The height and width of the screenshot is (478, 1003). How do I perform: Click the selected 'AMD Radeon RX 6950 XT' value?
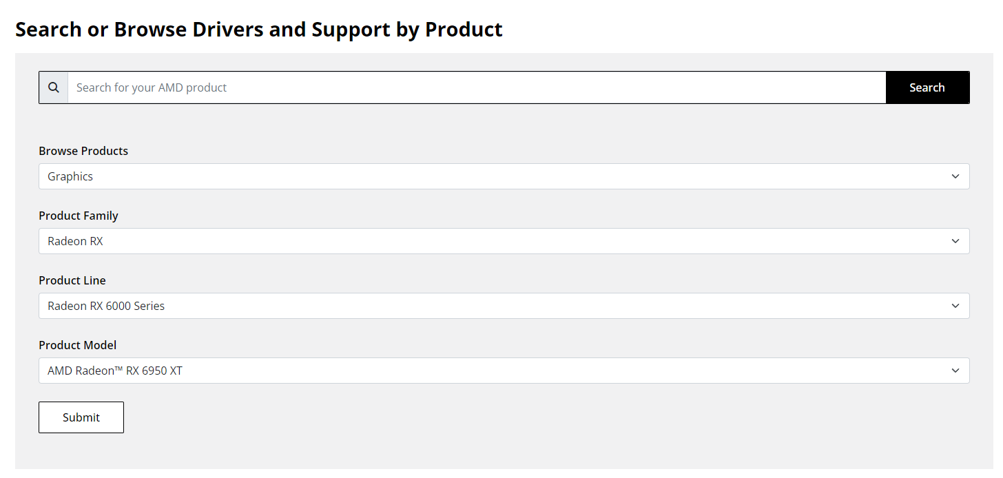(x=115, y=371)
